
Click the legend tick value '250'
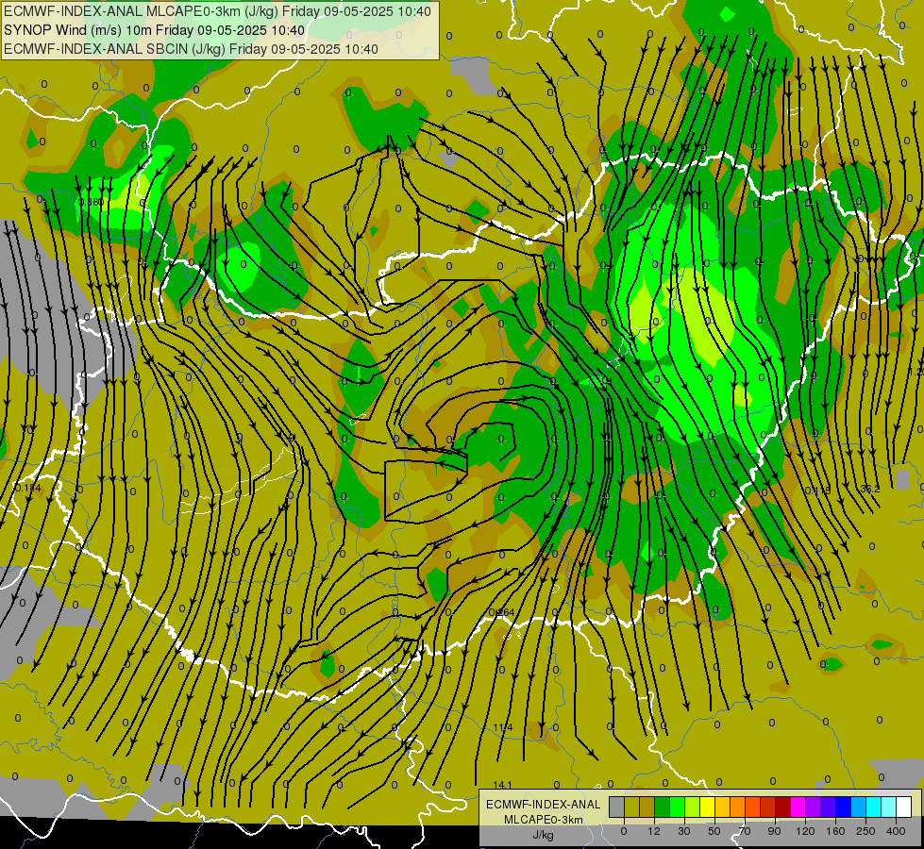(865, 831)
